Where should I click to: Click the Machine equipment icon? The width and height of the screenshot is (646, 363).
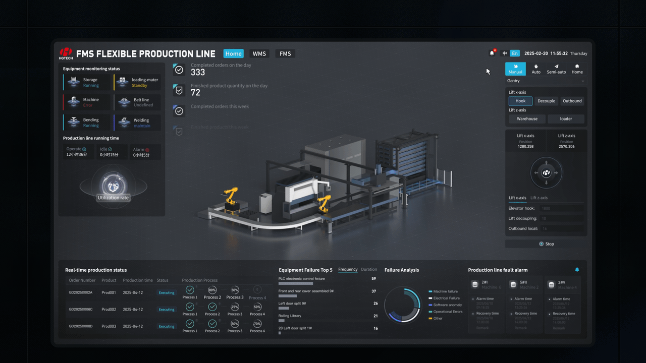tap(74, 102)
